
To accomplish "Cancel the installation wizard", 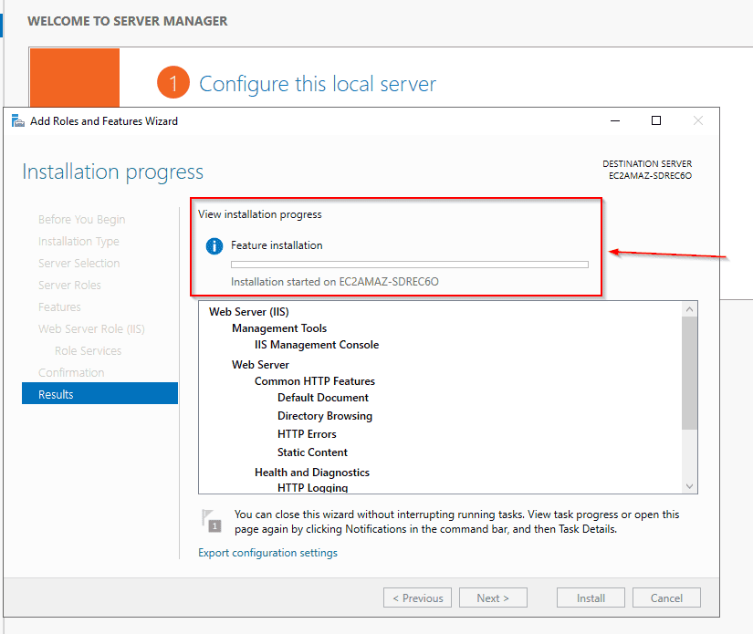I will coord(666,598).
